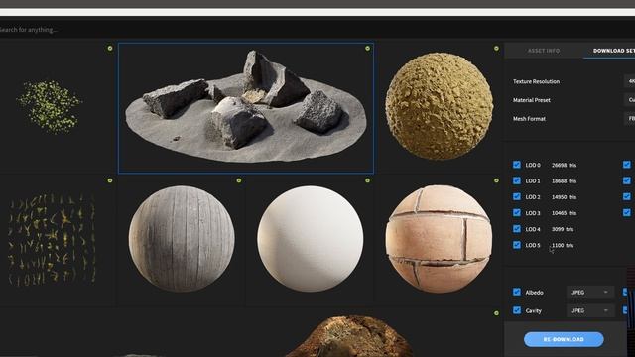Image resolution: width=635 pixels, height=357 pixels.
Task: Uncheck the LOD 2 checkbox
Action: (x=517, y=196)
